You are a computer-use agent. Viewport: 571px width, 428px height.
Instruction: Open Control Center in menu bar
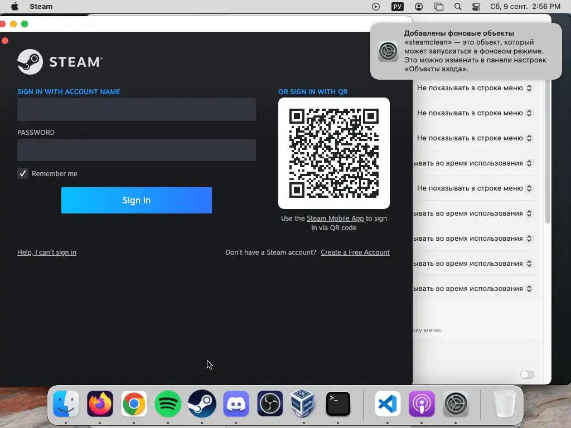[x=476, y=7]
